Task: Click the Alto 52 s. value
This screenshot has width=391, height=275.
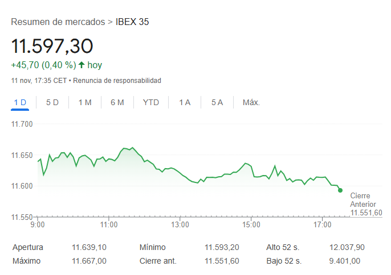Action: coord(347,247)
